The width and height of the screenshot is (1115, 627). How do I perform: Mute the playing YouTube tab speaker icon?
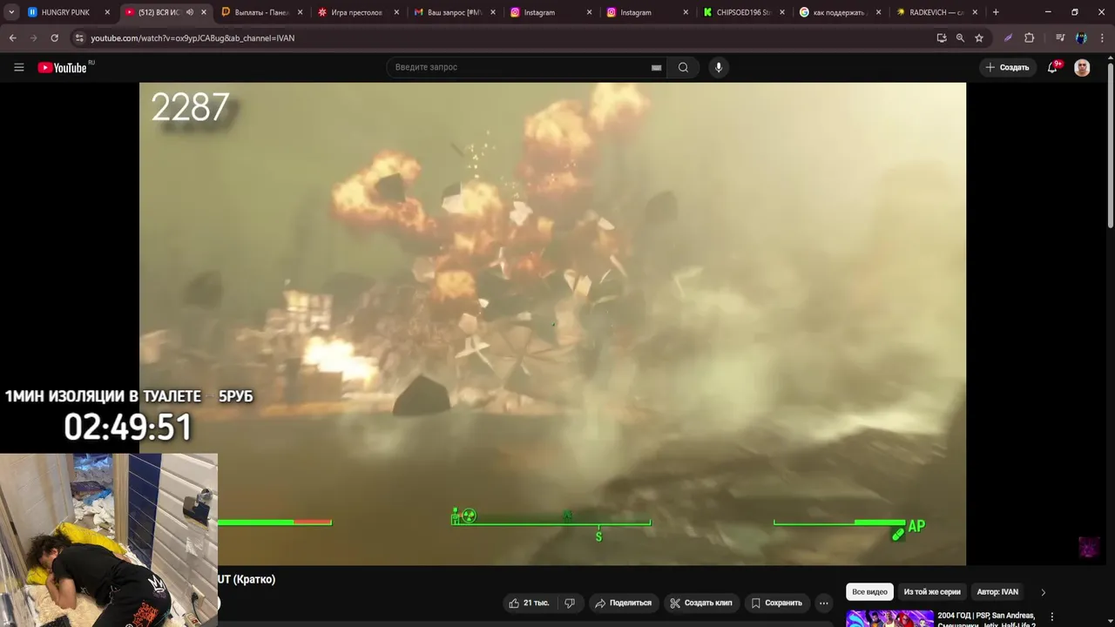[190, 12]
